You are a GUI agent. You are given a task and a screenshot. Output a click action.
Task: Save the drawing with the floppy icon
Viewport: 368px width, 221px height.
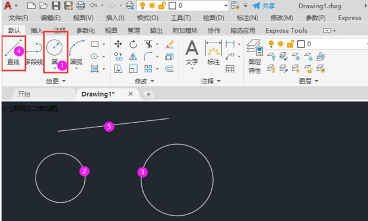pos(56,5)
